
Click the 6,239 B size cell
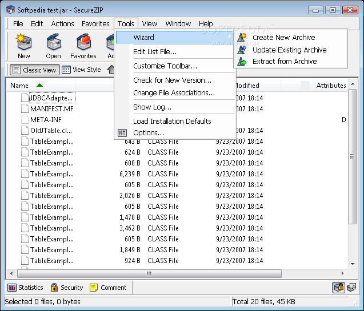click(x=130, y=174)
